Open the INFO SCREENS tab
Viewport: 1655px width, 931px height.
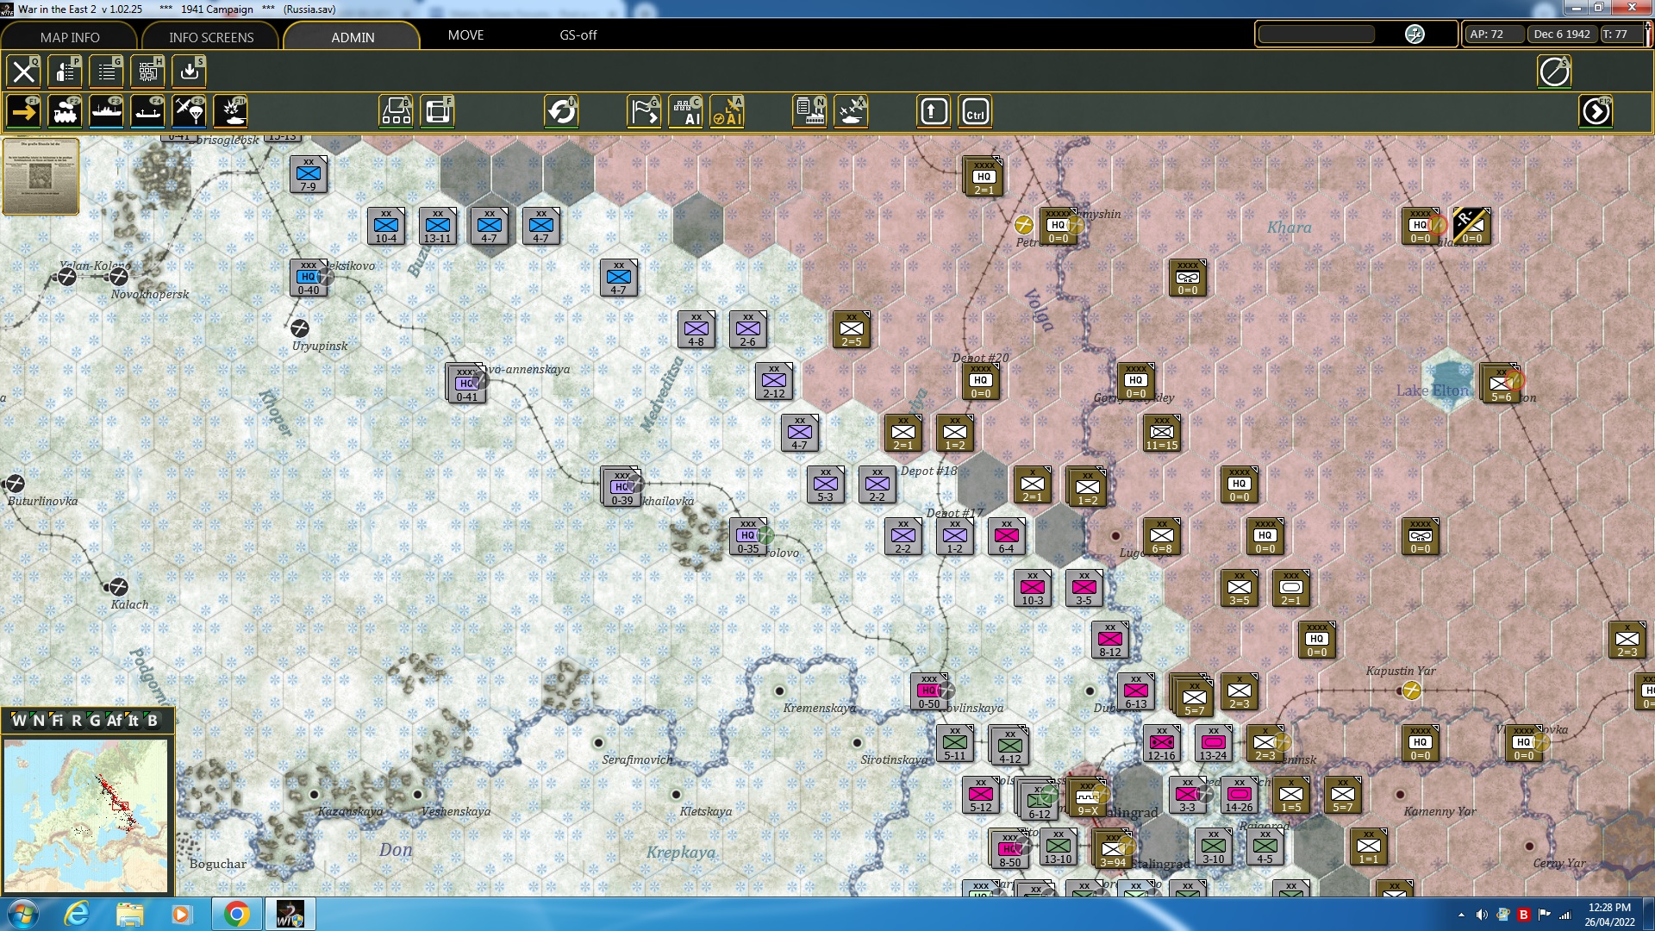coord(211,37)
